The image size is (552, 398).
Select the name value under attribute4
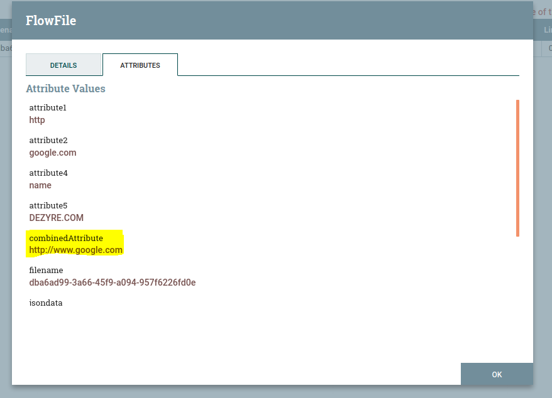(x=40, y=185)
